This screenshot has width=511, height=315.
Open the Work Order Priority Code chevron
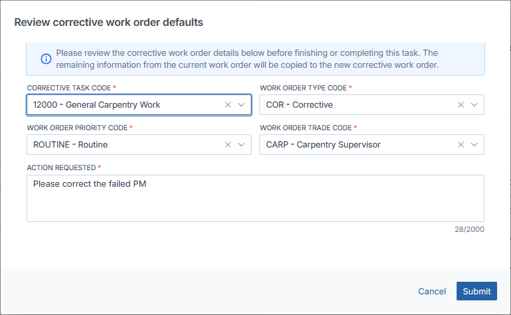coord(241,145)
